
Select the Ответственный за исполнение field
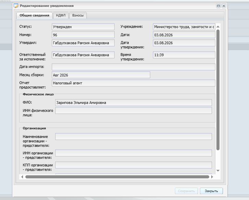coord(83,55)
